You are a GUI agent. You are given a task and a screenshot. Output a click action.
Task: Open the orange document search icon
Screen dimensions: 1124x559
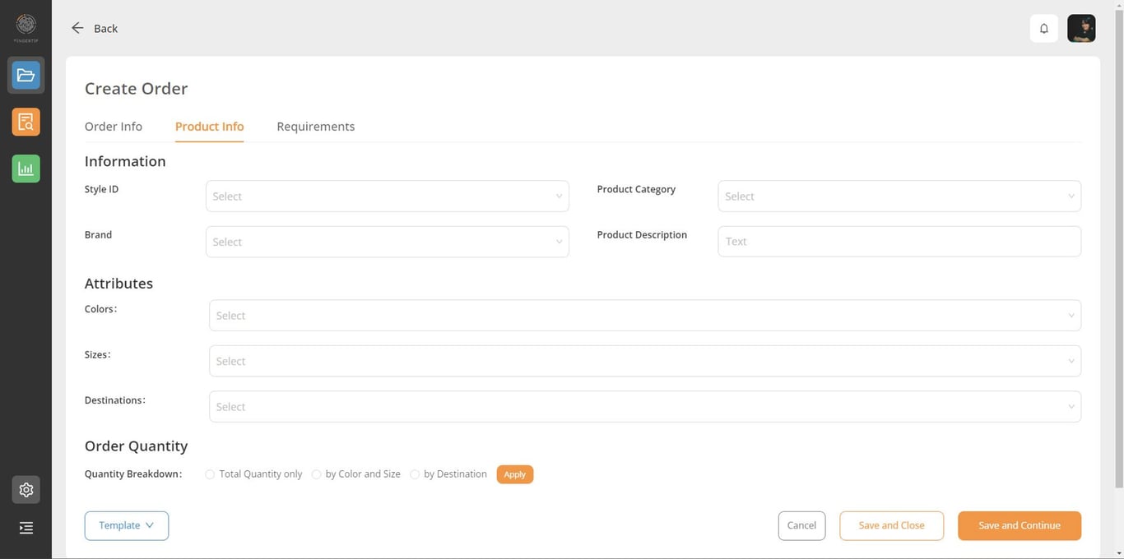pos(26,122)
